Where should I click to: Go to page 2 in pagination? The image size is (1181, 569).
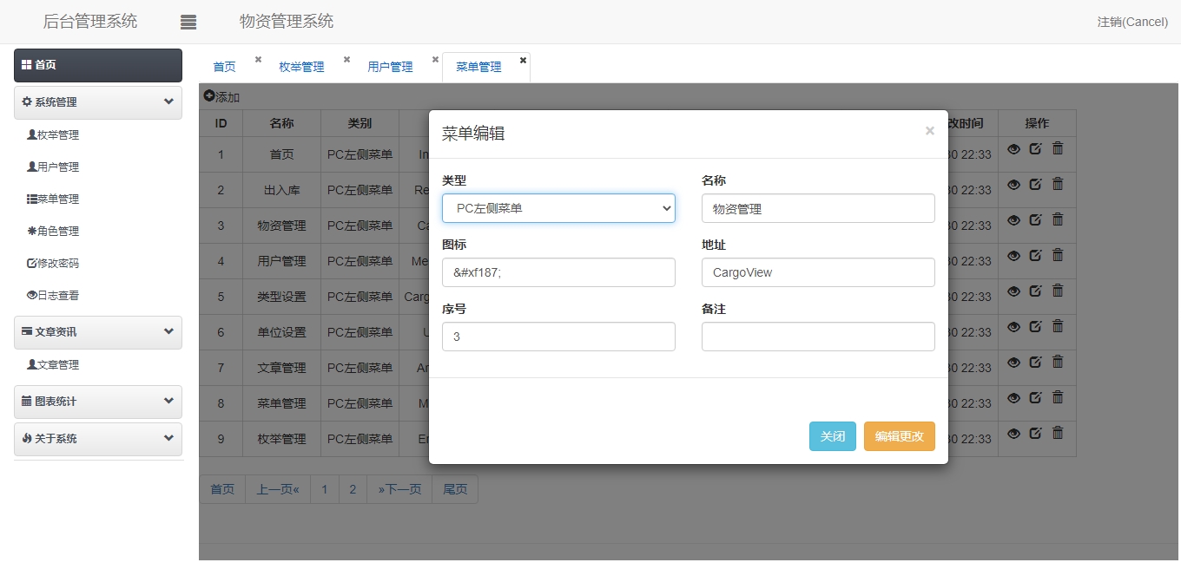pyautogui.click(x=353, y=489)
